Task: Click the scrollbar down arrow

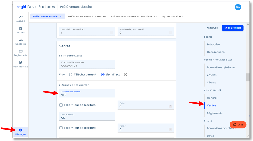Action: coord(248,136)
